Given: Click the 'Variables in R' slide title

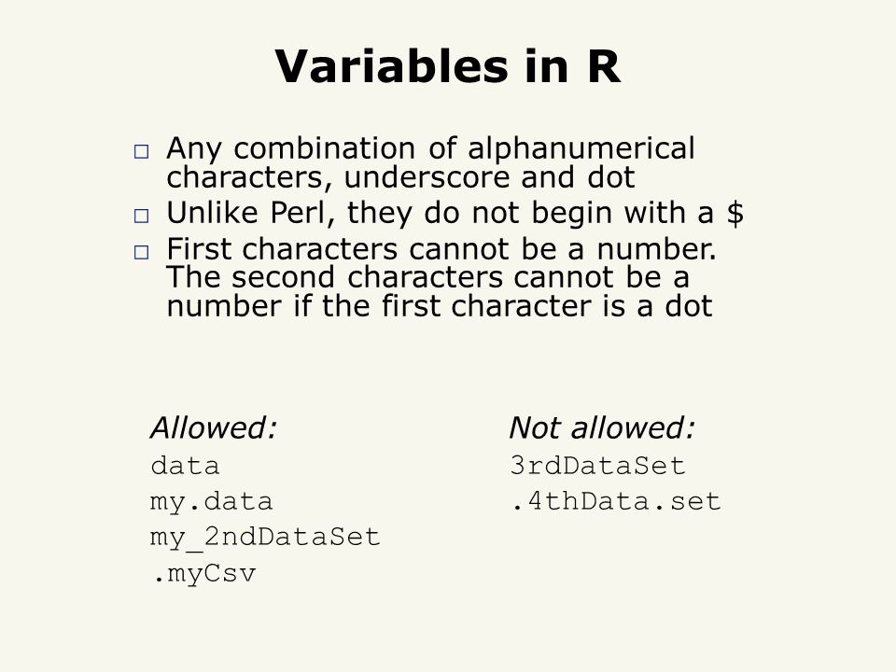Looking at the screenshot, I should 447,66.
